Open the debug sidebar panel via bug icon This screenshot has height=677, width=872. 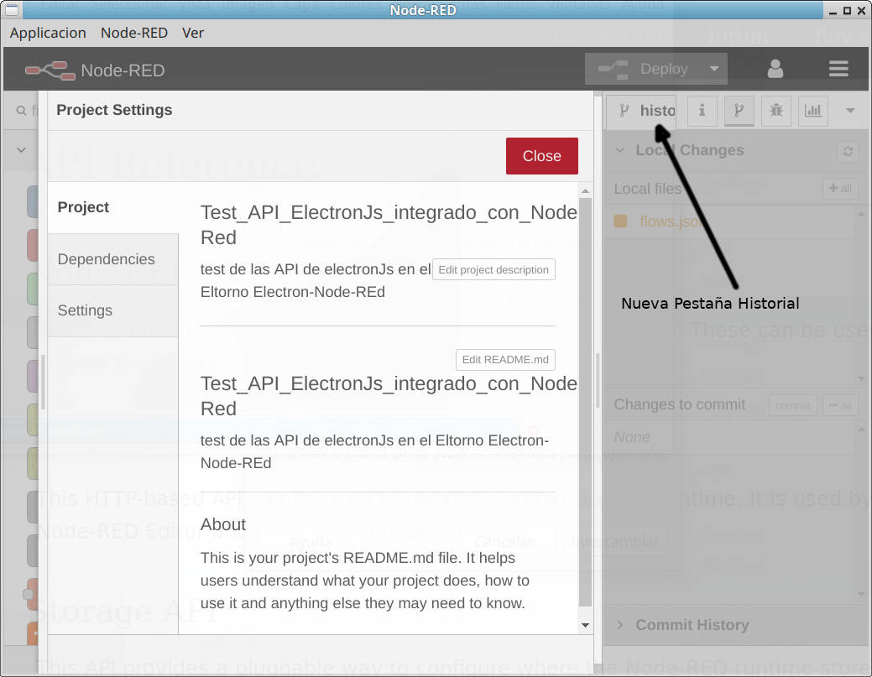tap(775, 110)
